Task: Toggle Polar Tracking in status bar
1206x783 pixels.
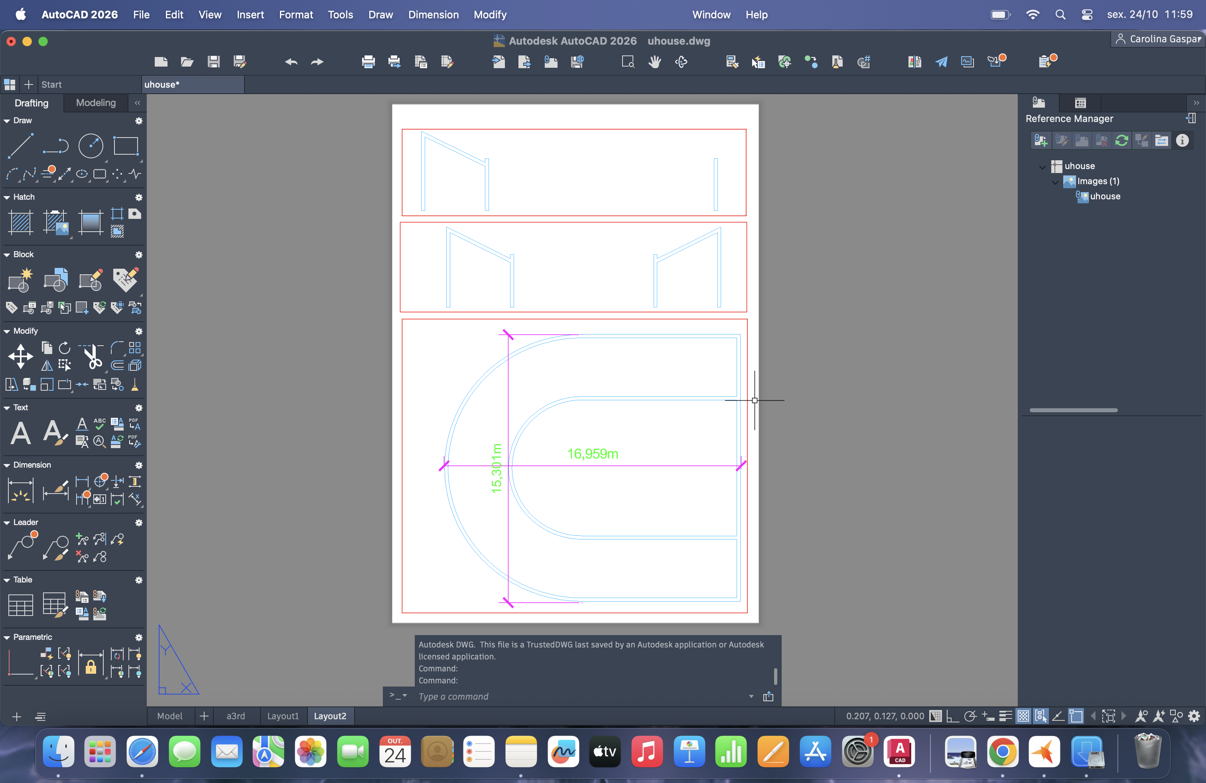Action: click(970, 716)
